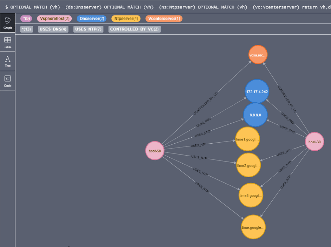Open the Table view
This screenshot has width=331, height=247.
(x=8, y=42)
